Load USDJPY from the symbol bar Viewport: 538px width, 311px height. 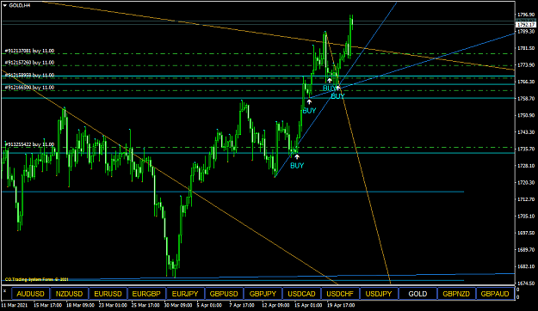click(x=379, y=294)
